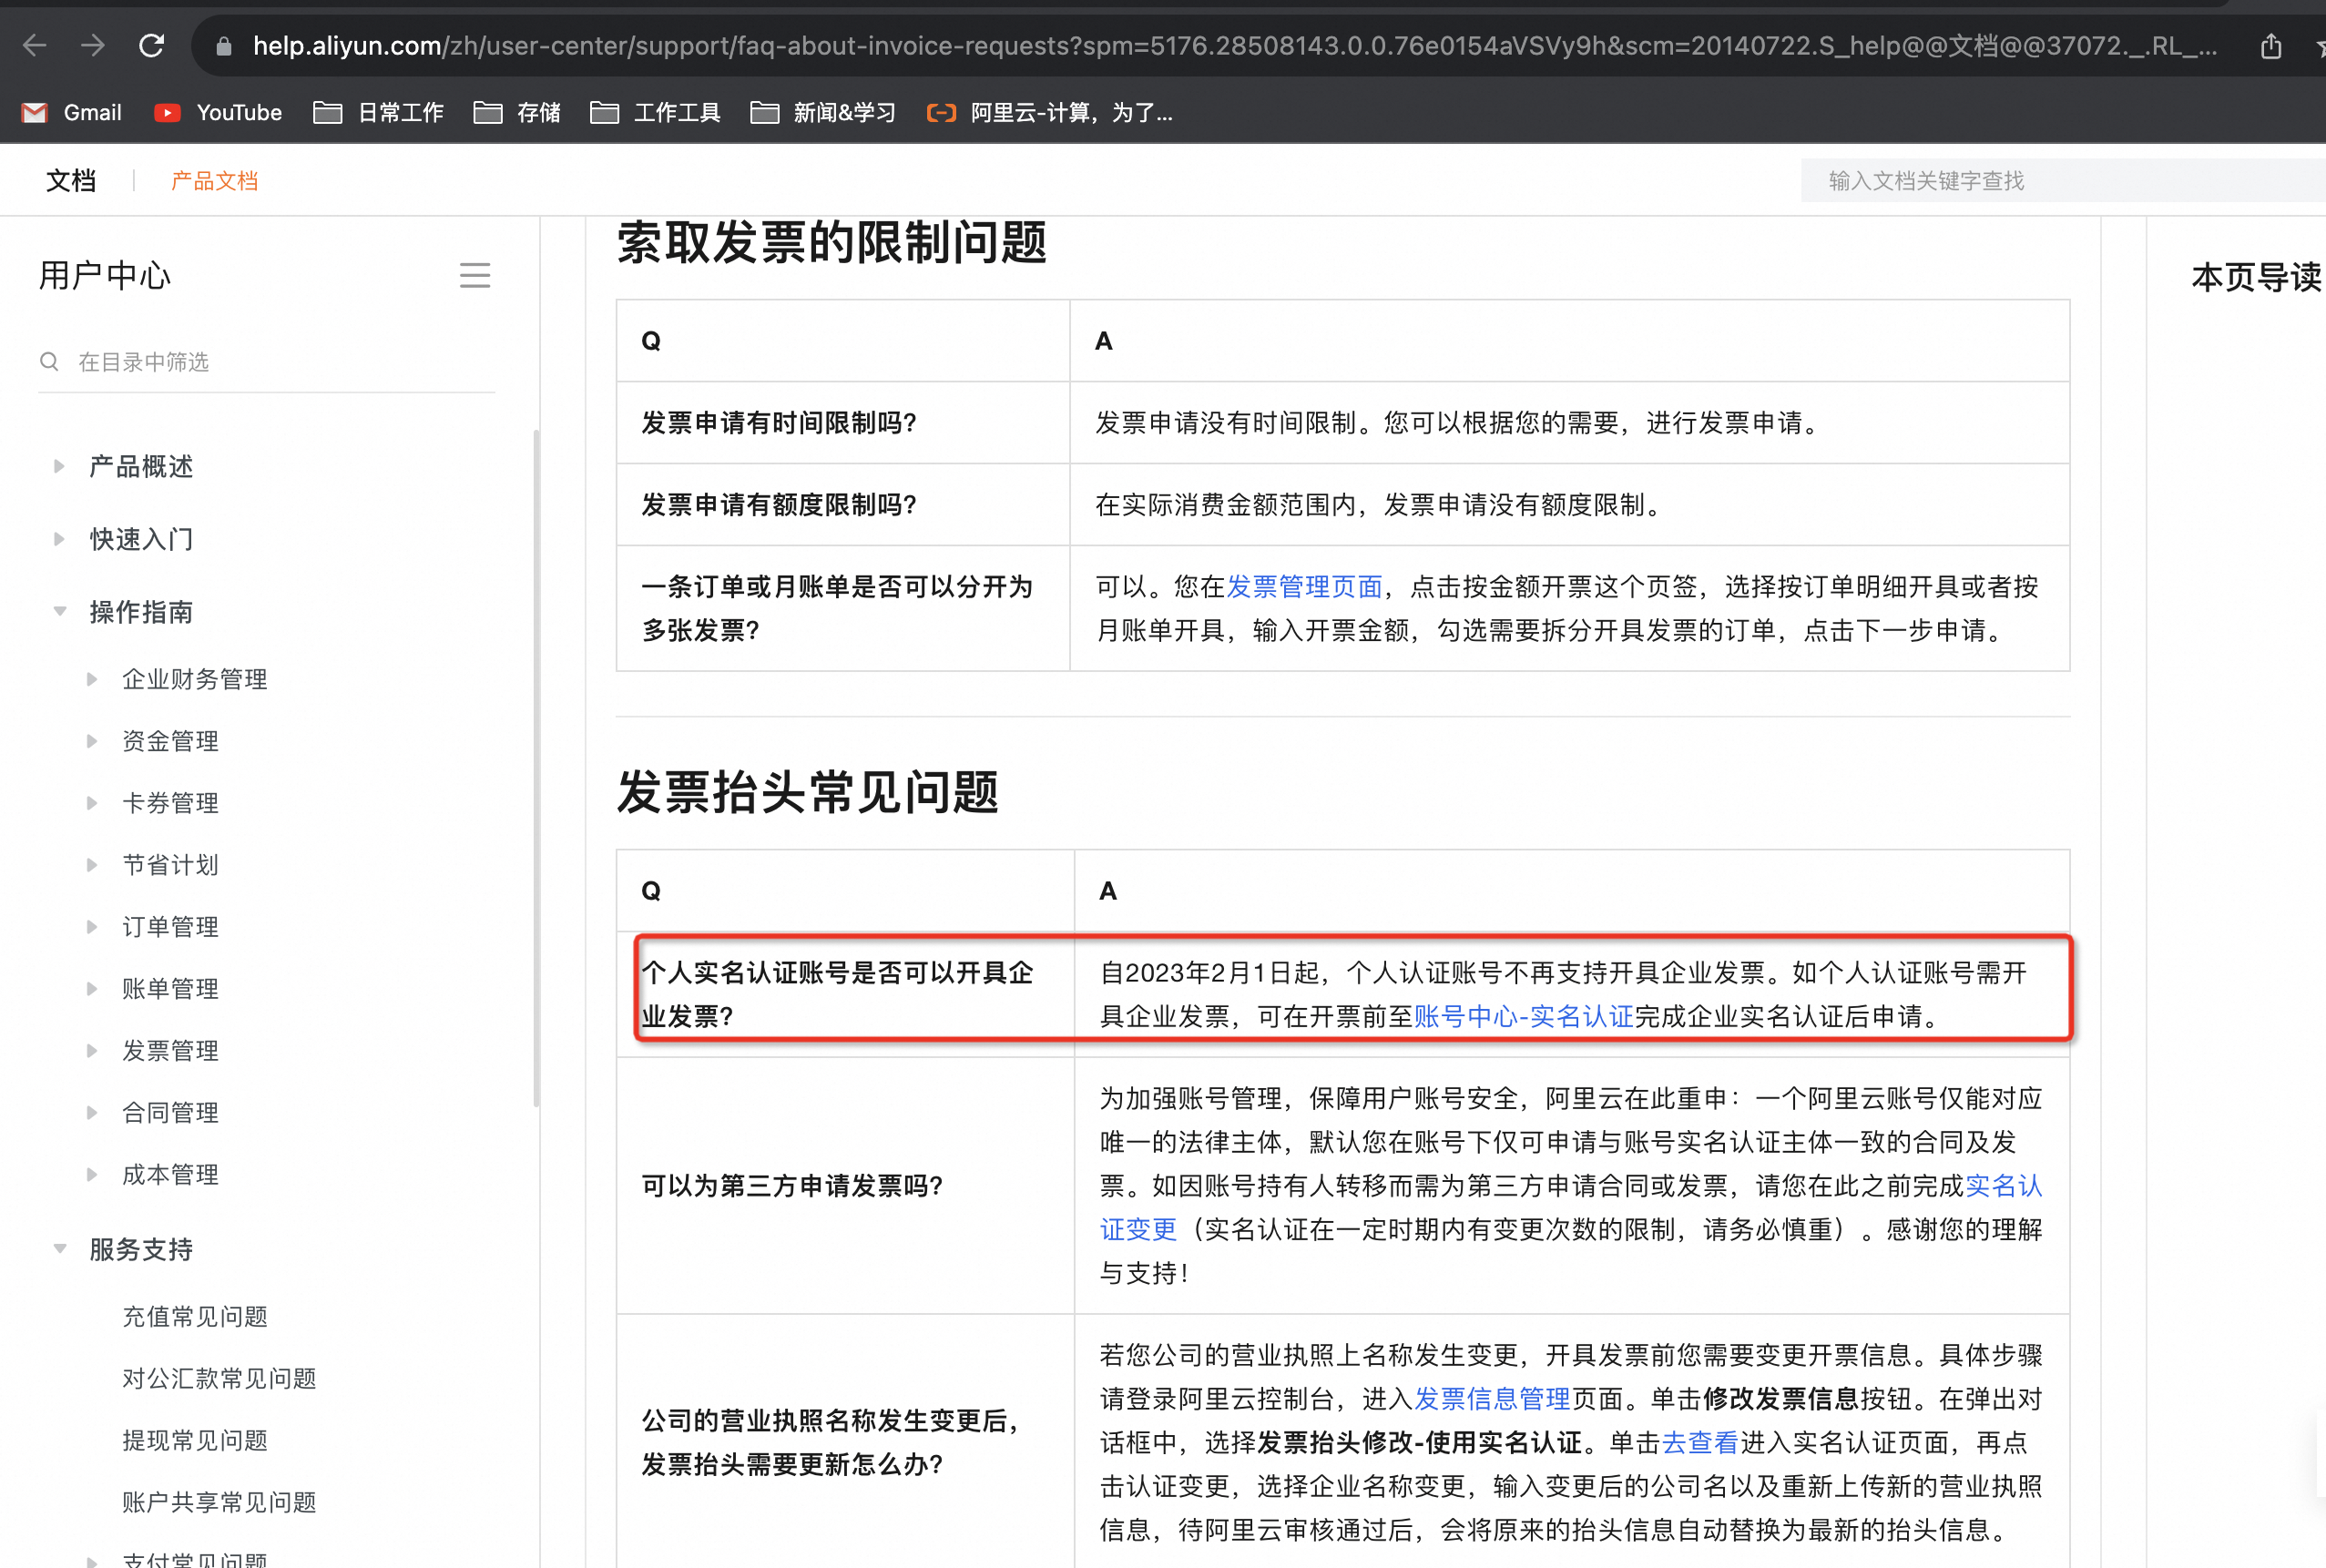Collapse the 操作指南 tree section

coord(59,611)
